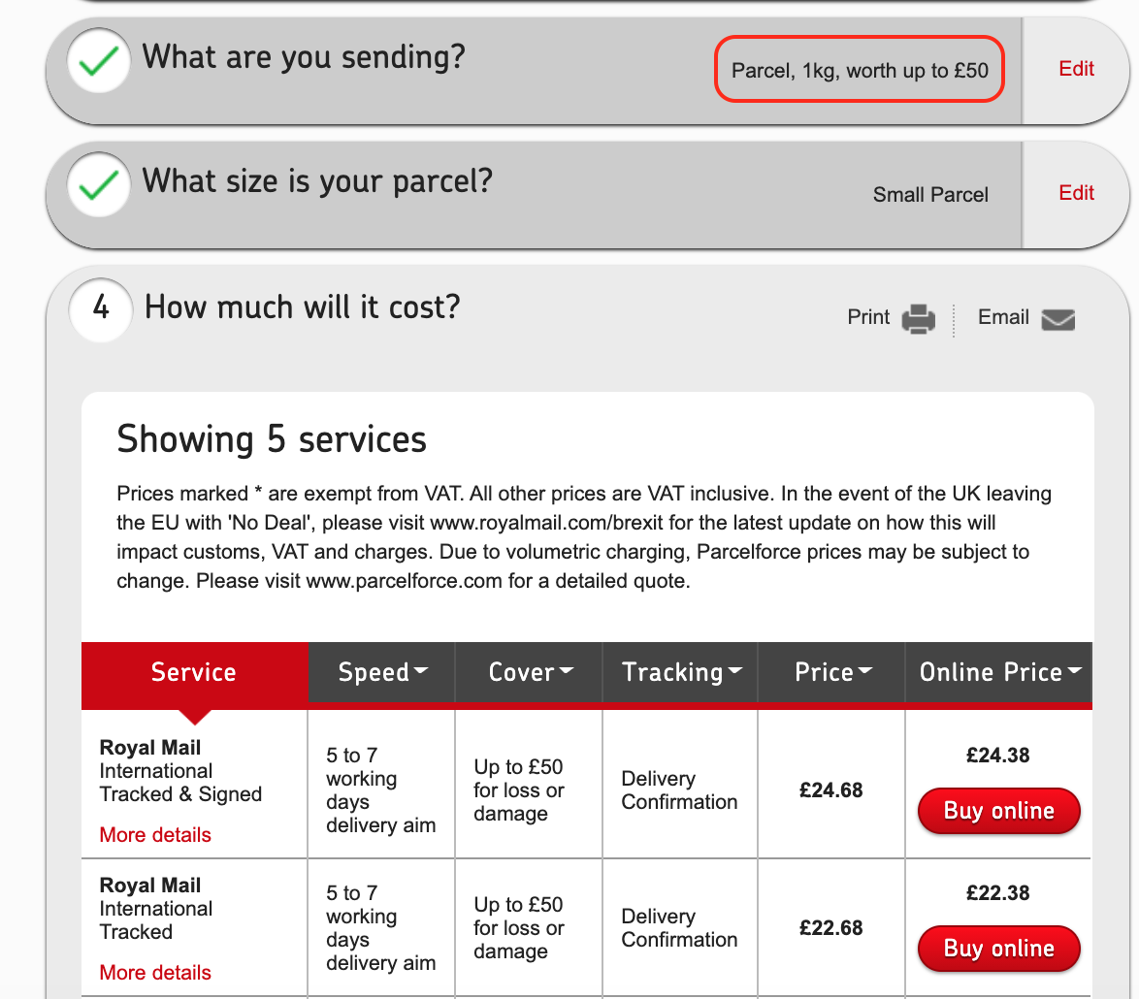Edit the parcel size step
1139x999 pixels.
1076,193
